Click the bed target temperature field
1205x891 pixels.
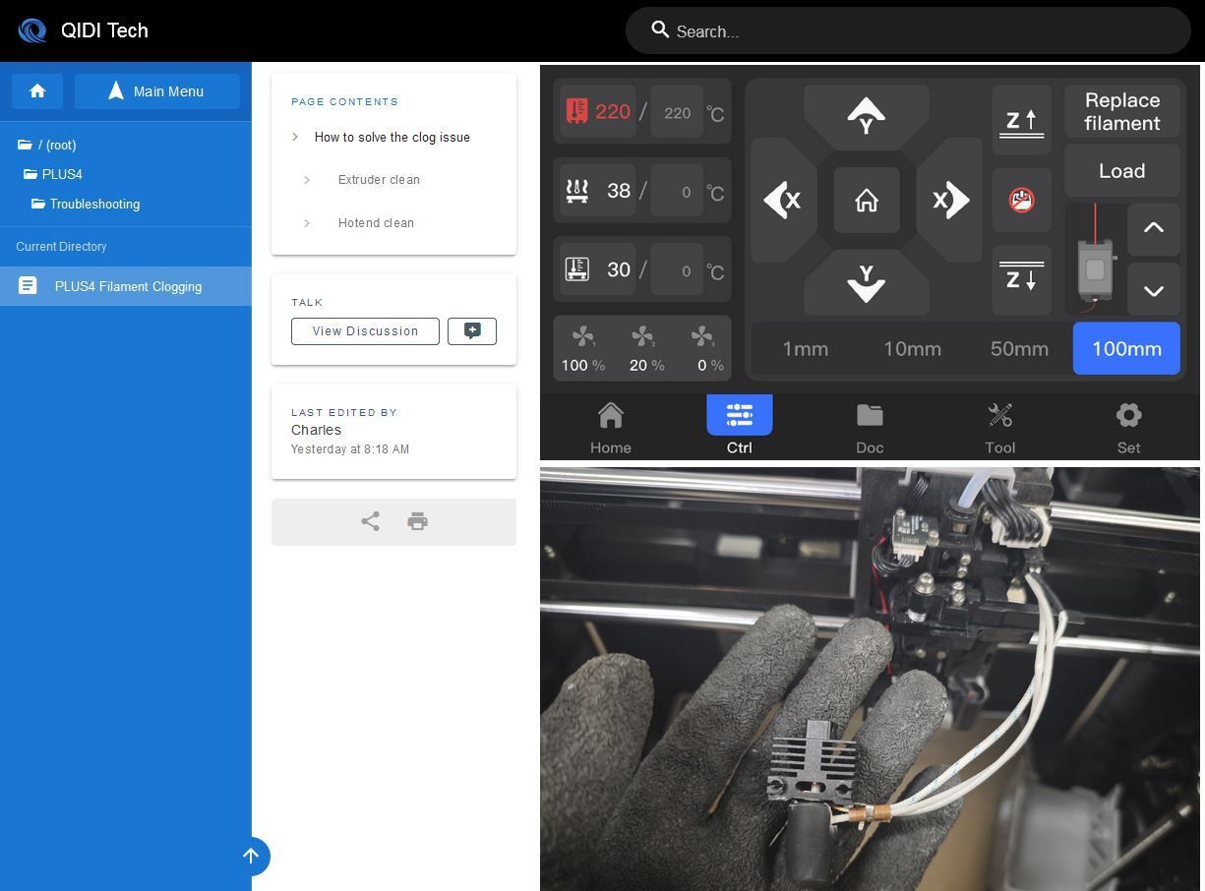pyautogui.click(x=679, y=193)
